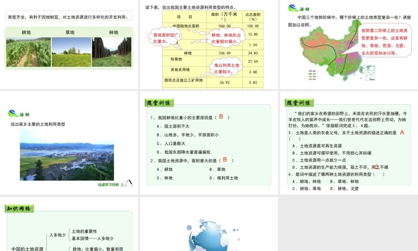Select the 知识网络 header badge

pyautogui.click(x=19, y=209)
